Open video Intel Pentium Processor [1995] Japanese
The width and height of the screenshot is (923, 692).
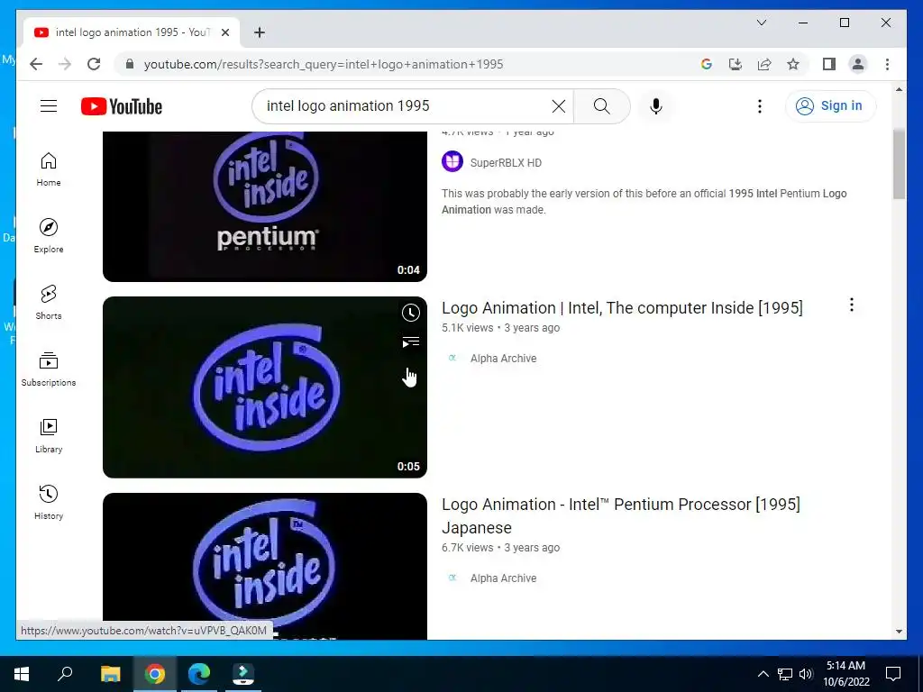pos(620,515)
